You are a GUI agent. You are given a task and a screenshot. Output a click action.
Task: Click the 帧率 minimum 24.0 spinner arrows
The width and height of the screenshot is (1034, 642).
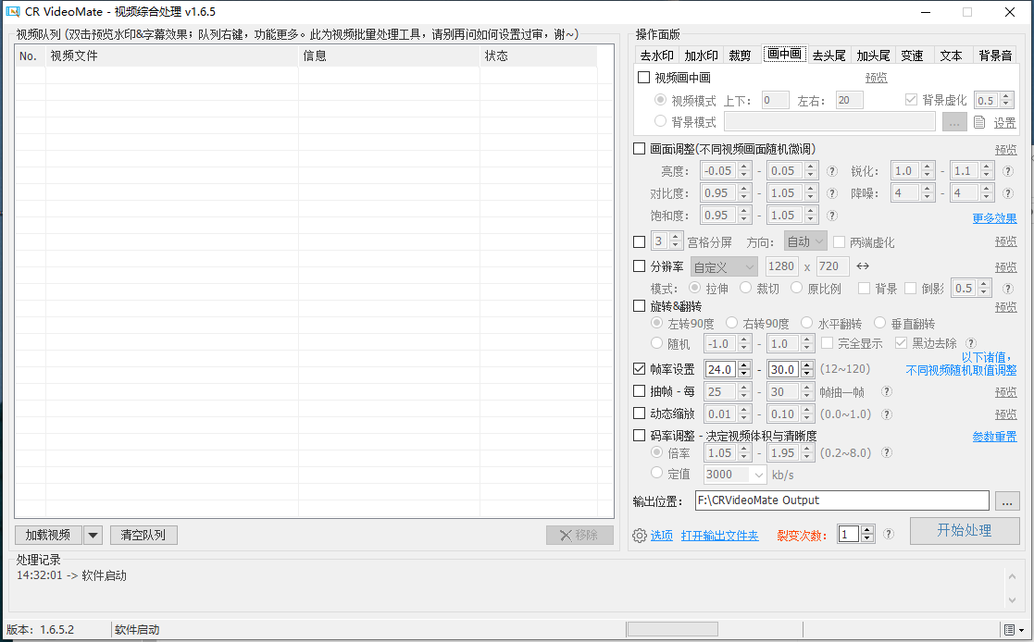click(744, 370)
